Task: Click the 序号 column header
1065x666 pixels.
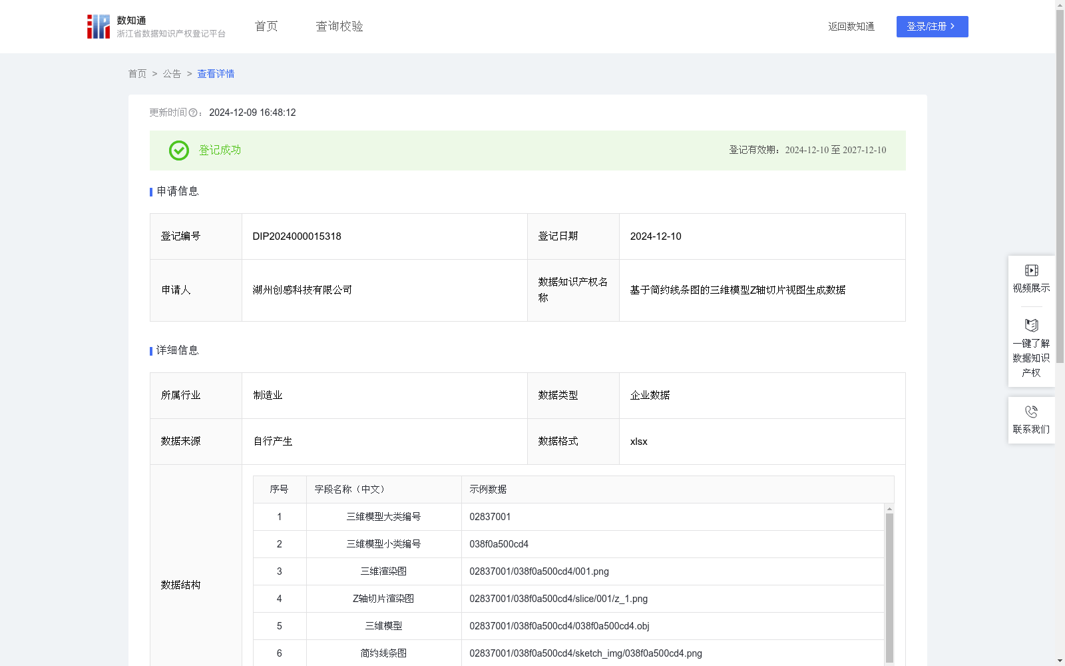Action: click(x=280, y=490)
